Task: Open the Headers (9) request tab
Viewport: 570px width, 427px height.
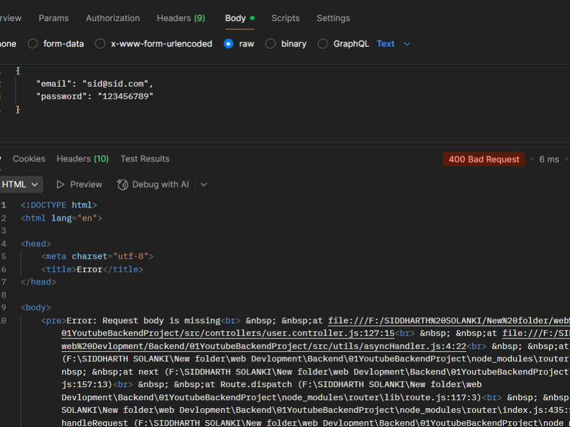Action: pos(181,18)
